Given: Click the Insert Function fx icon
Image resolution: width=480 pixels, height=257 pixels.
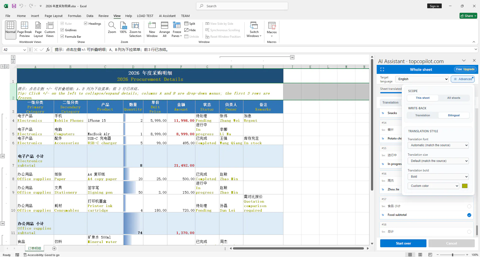Looking at the screenshot, I should [x=48, y=50].
